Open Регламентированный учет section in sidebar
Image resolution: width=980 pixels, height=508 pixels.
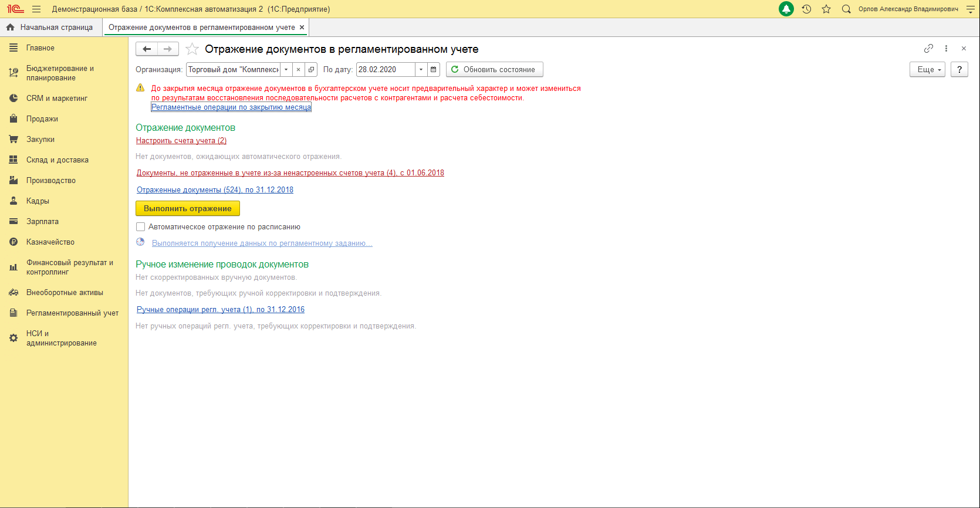click(72, 313)
